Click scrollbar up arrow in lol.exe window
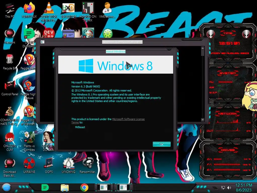The height and width of the screenshot is (193, 257). point(203,48)
